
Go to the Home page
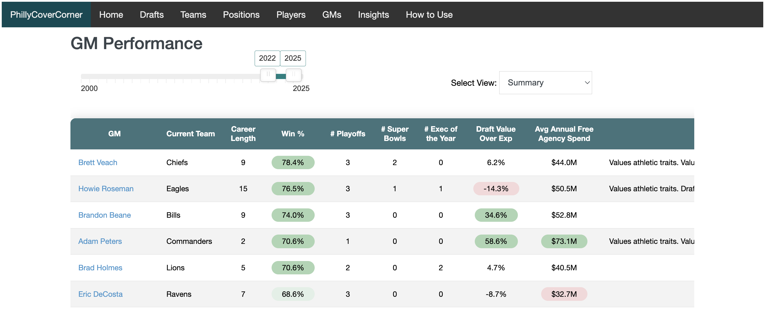[x=111, y=15]
